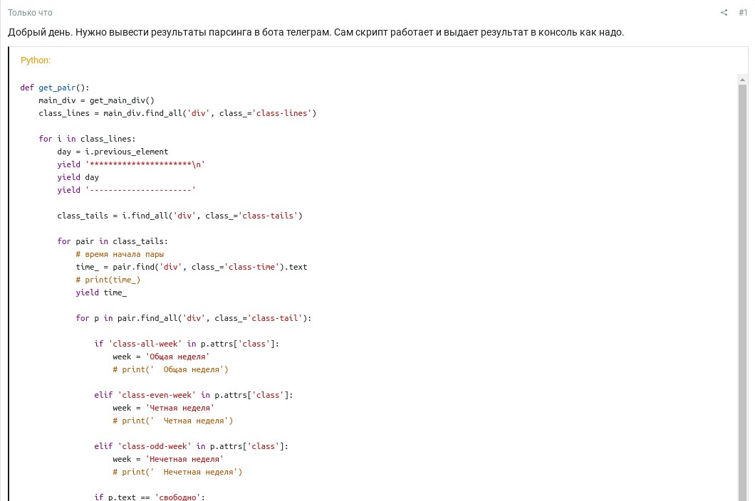This screenshot has height=501, width=755.
Task: Click the line "day = i.previous_element"
Action: (113, 152)
